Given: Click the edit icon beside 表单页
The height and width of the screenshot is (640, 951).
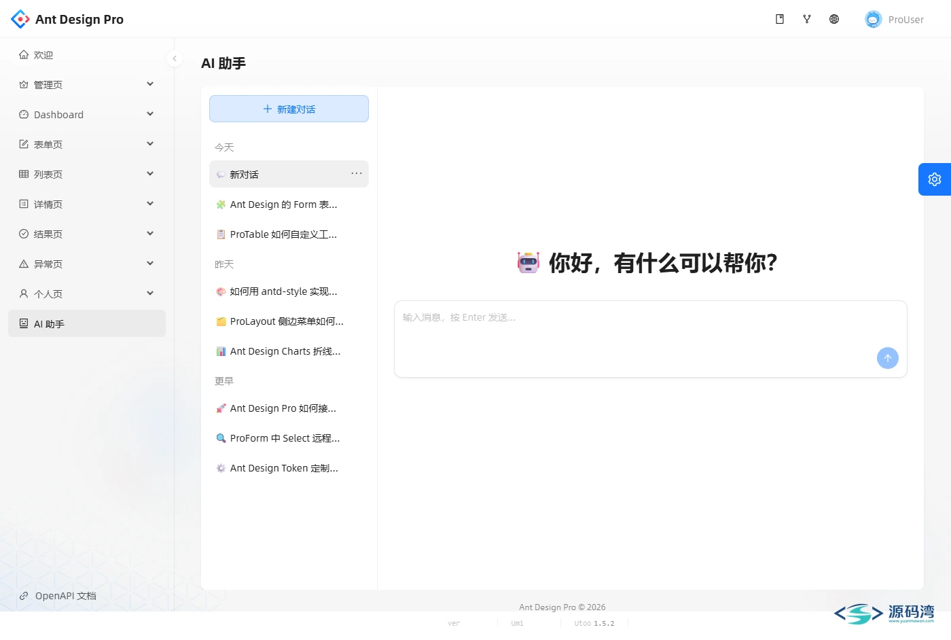Looking at the screenshot, I should pyautogui.click(x=24, y=145).
